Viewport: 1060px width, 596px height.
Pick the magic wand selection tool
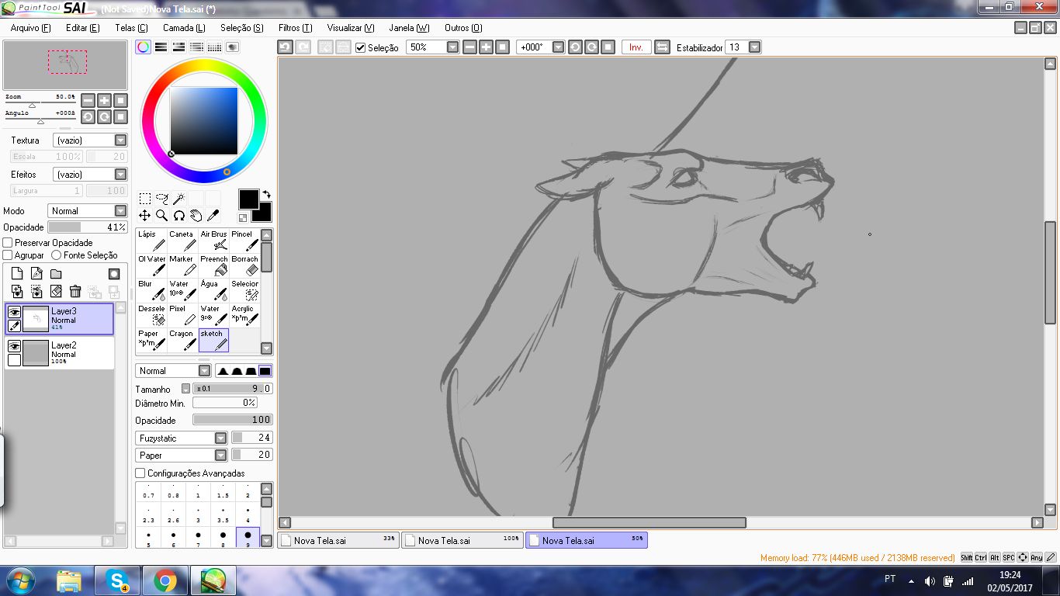[178, 199]
